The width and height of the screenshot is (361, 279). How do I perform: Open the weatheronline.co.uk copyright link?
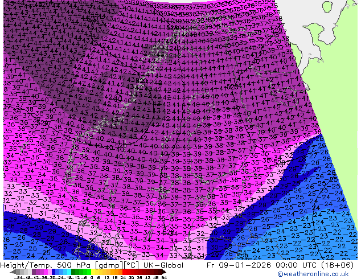coord(313,274)
